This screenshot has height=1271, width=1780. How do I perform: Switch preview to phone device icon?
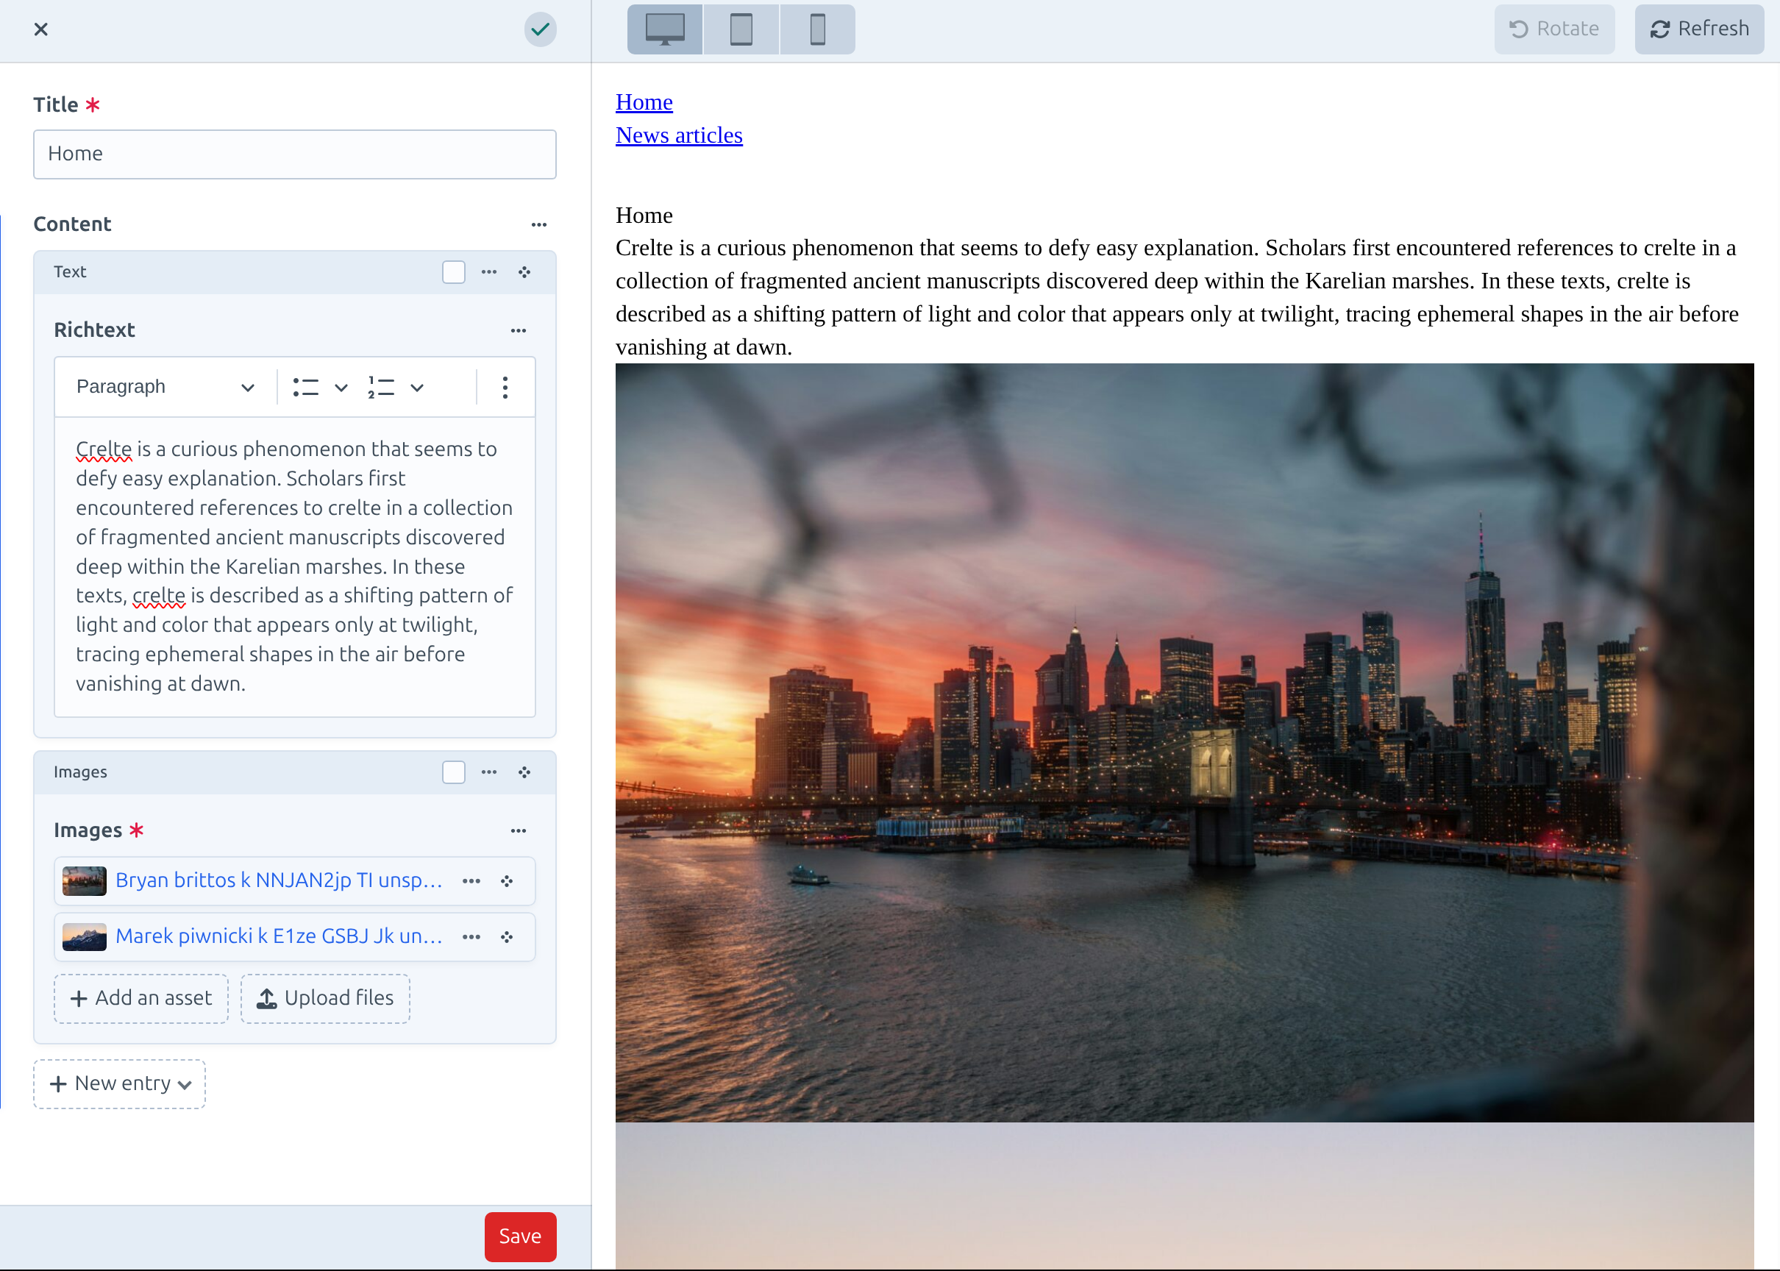(x=817, y=29)
